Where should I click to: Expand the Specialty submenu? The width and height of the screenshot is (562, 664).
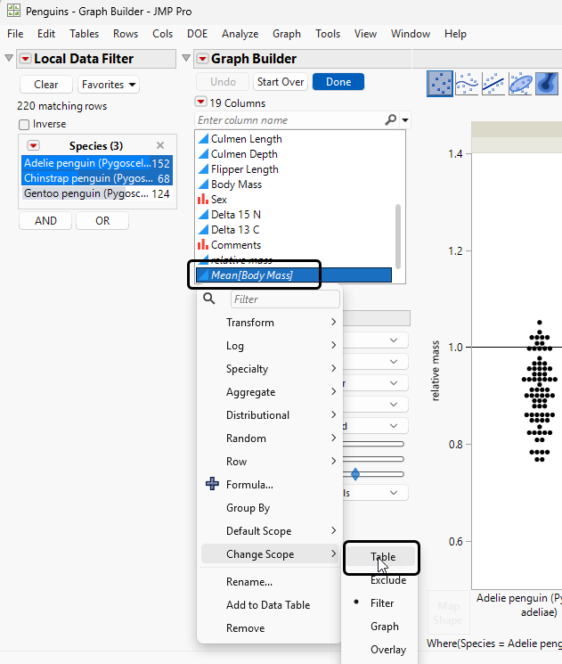point(270,368)
